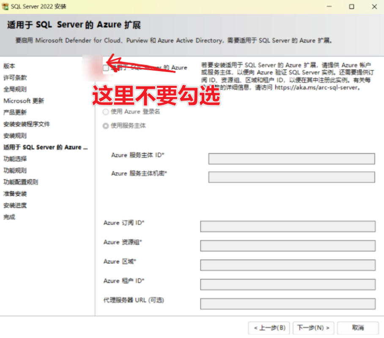
Task: Select 安装进度 step in sidebar
Action: click(x=15, y=205)
